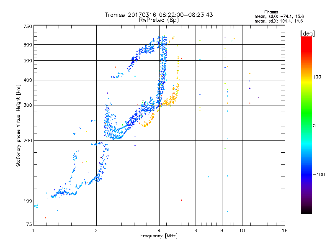Click the 'Stationary phase Virtual Height [km]' axis label
This screenshot has width=335, height=251.
(18, 126)
